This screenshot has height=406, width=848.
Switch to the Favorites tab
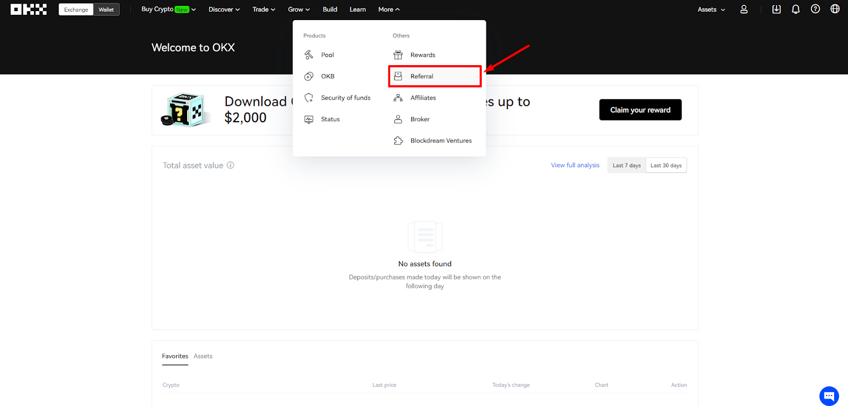tap(175, 356)
